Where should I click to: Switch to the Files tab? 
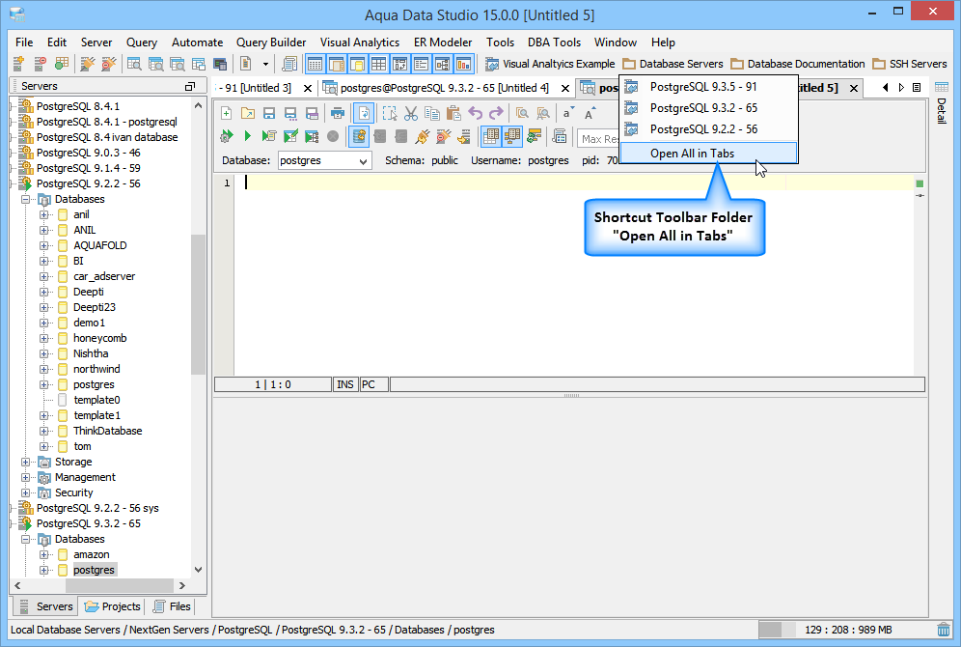pyautogui.click(x=172, y=606)
